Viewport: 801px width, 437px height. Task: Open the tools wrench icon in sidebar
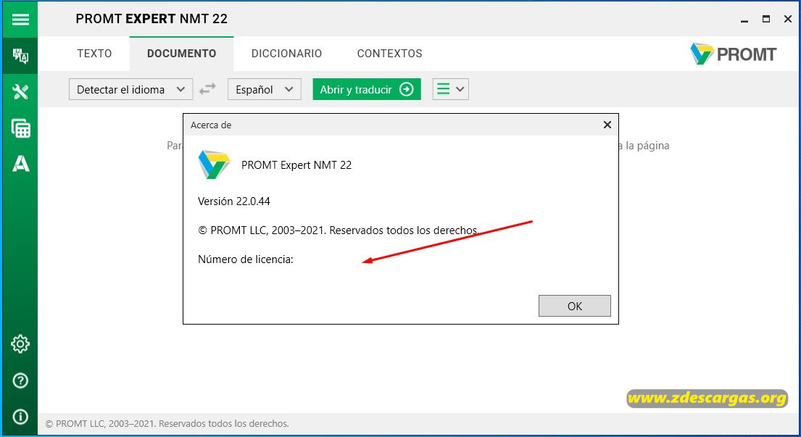[20, 92]
